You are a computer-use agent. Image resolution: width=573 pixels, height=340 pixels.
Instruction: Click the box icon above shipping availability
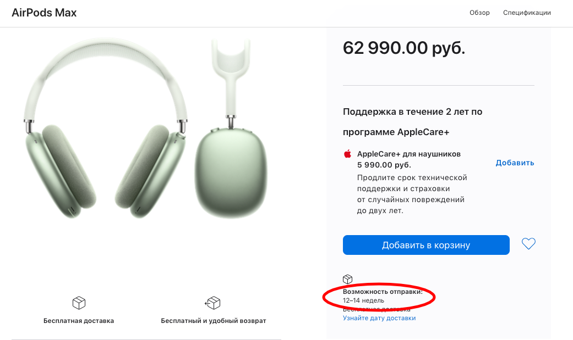tap(347, 280)
